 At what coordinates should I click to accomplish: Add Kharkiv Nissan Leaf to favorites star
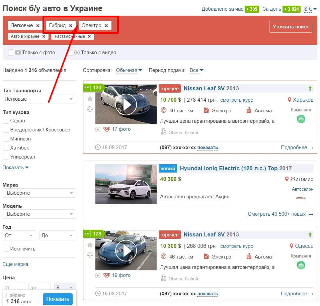90,99
